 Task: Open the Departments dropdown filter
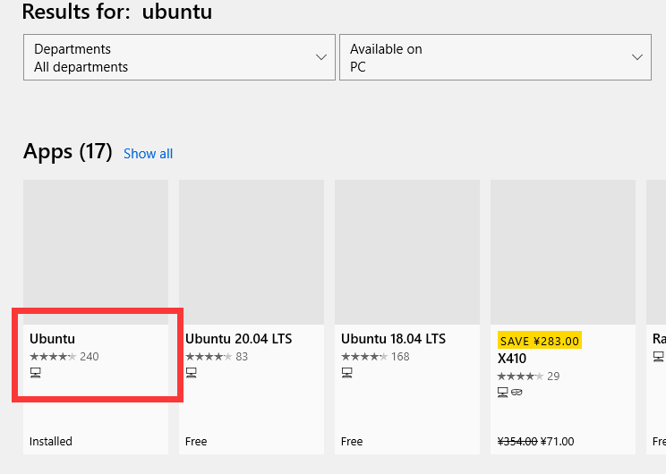[179, 57]
